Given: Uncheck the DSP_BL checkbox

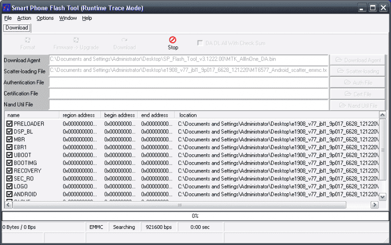Looking at the screenshot, I should [x=9, y=131].
